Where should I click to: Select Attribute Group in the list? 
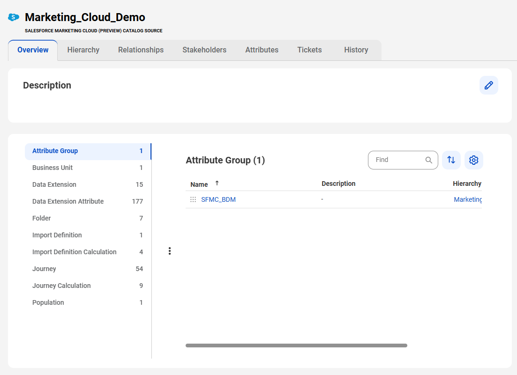88,151
